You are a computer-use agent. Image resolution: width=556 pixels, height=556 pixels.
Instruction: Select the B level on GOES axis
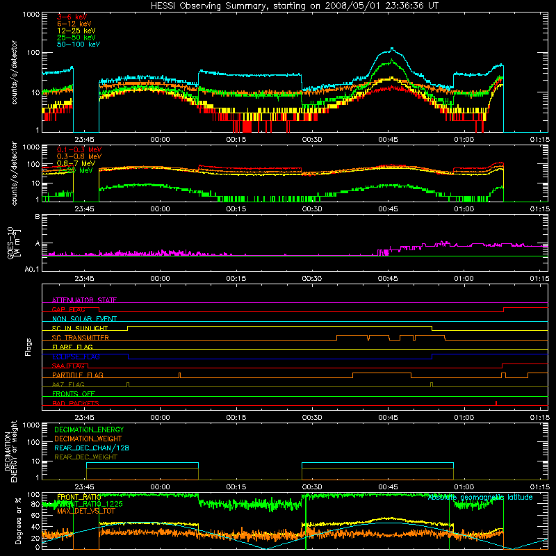(x=38, y=217)
